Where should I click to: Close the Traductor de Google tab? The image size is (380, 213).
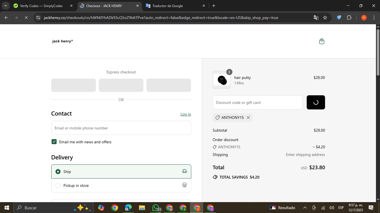point(204,6)
